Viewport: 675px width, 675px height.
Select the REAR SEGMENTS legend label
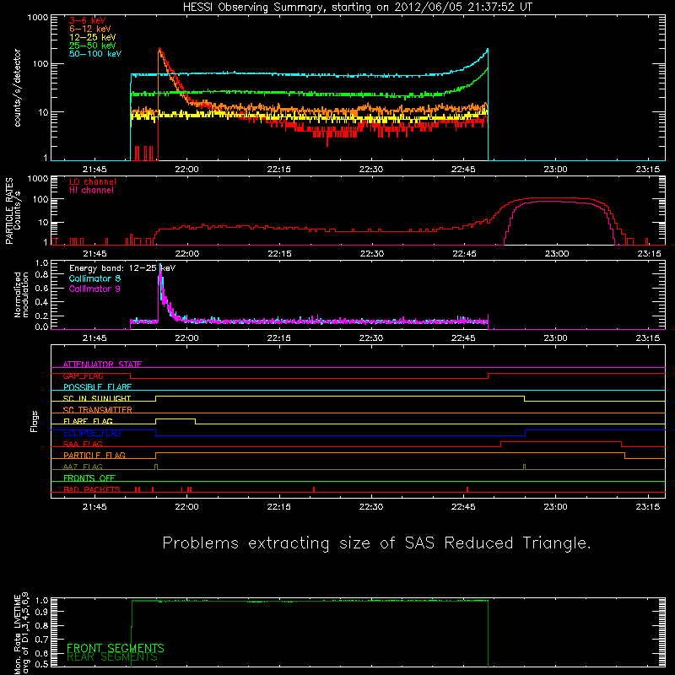click(x=112, y=657)
